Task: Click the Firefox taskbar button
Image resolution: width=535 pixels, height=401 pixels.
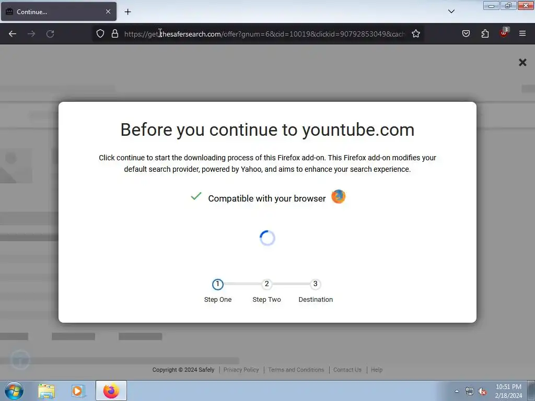Action: [x=111, y=391]
